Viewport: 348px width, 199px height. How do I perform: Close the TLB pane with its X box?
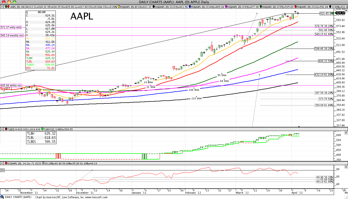2,129
